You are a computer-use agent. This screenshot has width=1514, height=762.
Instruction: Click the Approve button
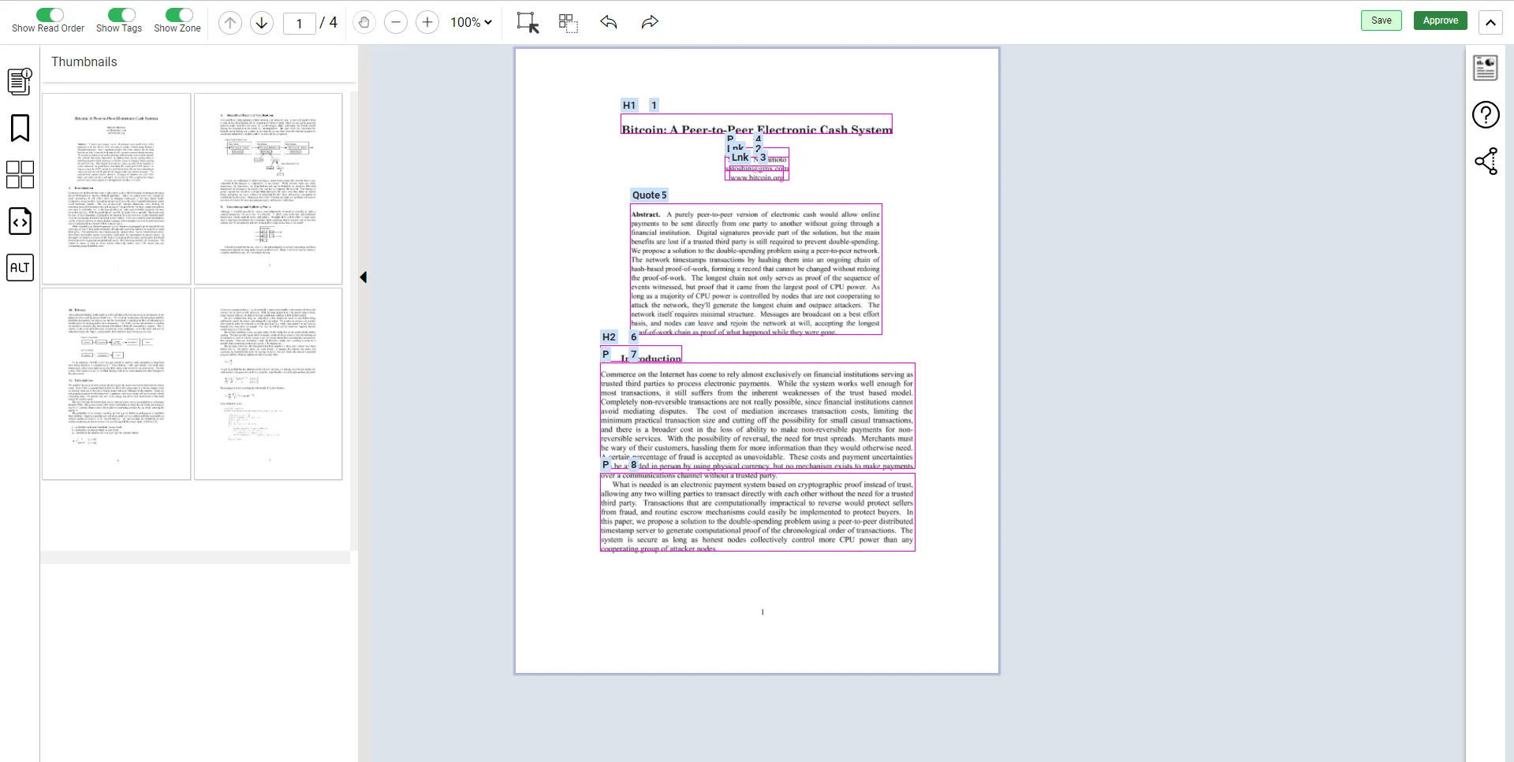1440,20
